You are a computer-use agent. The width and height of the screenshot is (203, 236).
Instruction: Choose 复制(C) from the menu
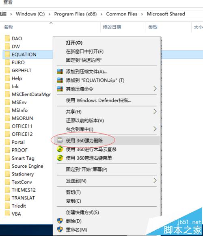(73, 201)
